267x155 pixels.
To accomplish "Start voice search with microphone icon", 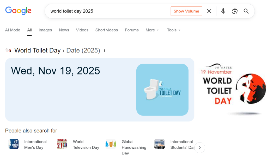I will (x=223, y=11).
